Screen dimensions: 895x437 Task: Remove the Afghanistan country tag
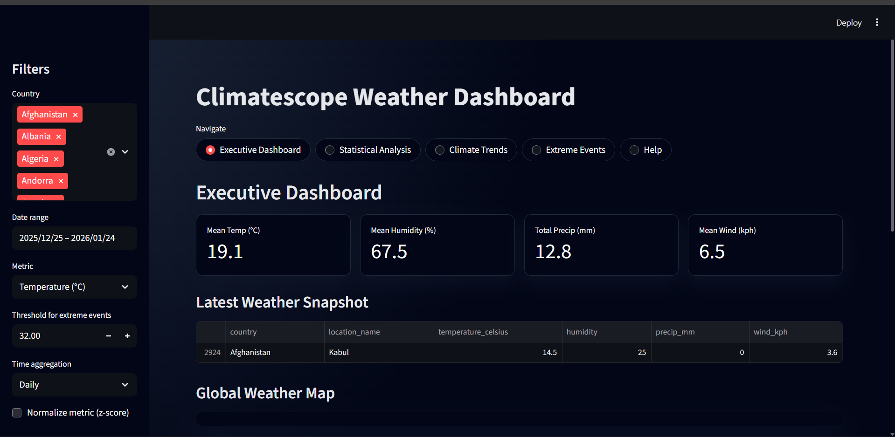click(75, 114)
